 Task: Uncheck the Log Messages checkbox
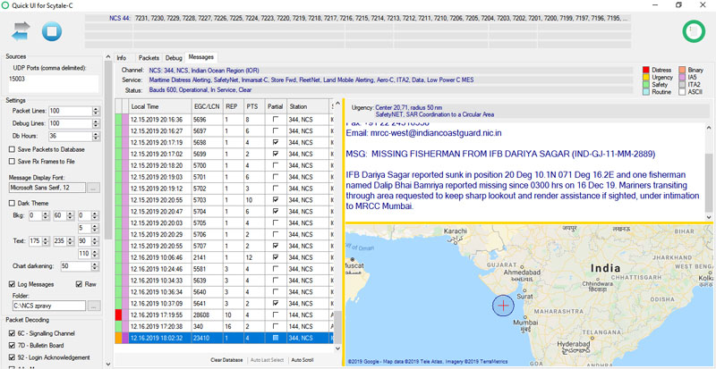coord(12,284)
